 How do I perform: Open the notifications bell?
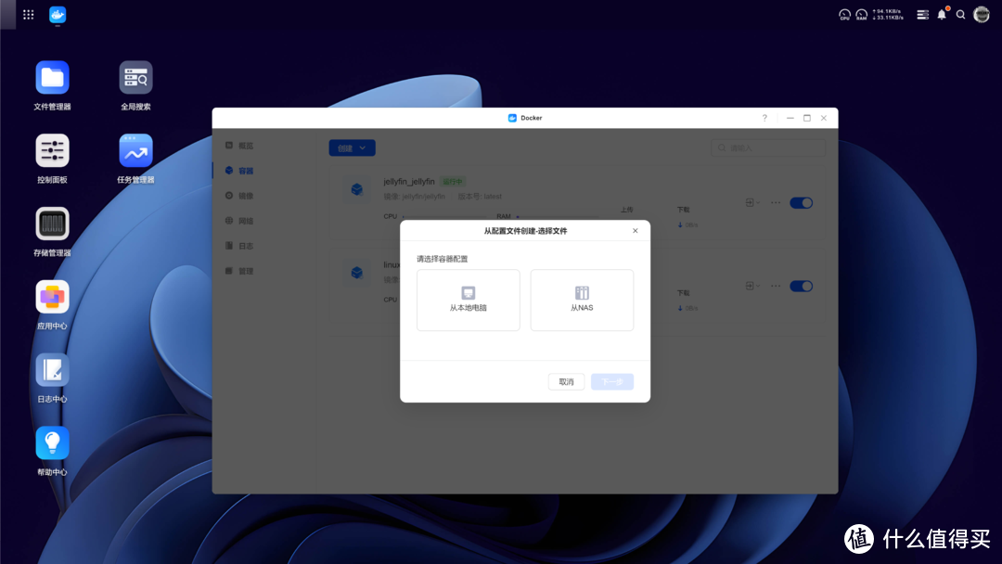coord(942,14)
